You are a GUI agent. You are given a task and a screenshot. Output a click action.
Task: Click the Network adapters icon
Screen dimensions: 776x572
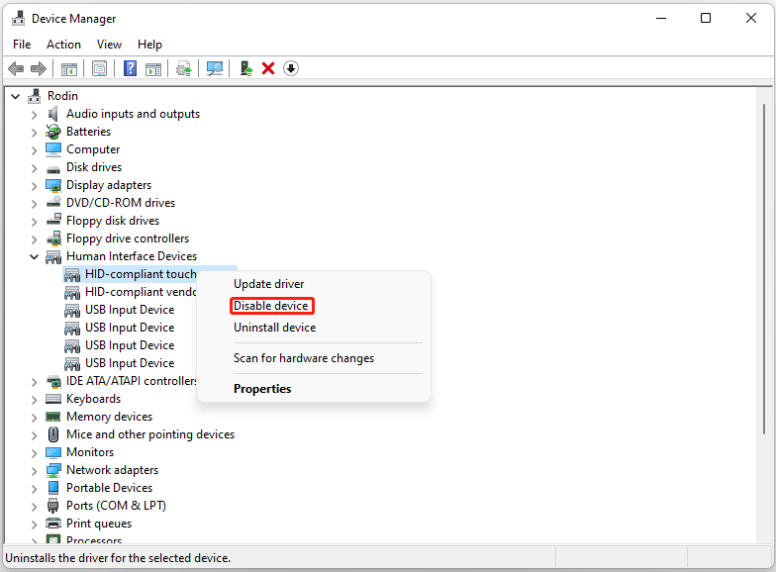coord(53,470)
